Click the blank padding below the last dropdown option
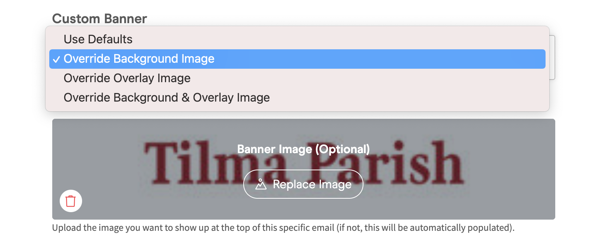 (297, 109)
